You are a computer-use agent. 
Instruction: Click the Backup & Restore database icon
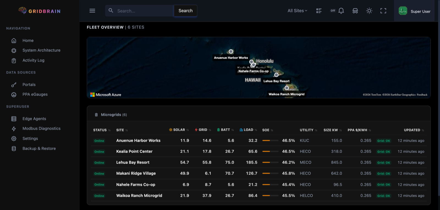14,149
